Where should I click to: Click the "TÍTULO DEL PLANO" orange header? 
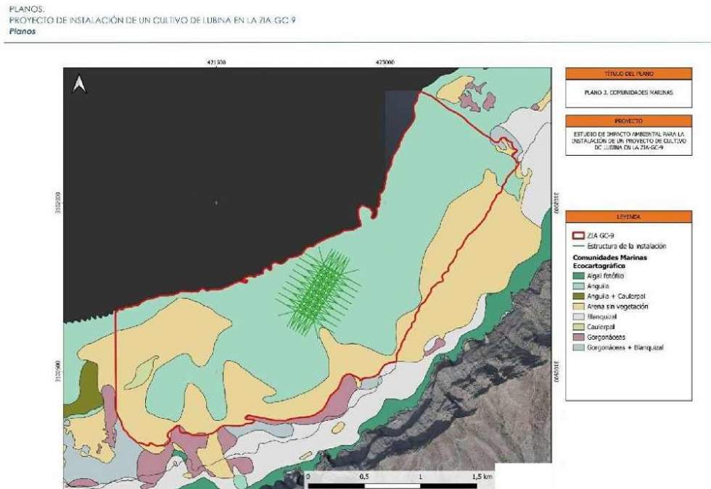(x=628, y=74)
